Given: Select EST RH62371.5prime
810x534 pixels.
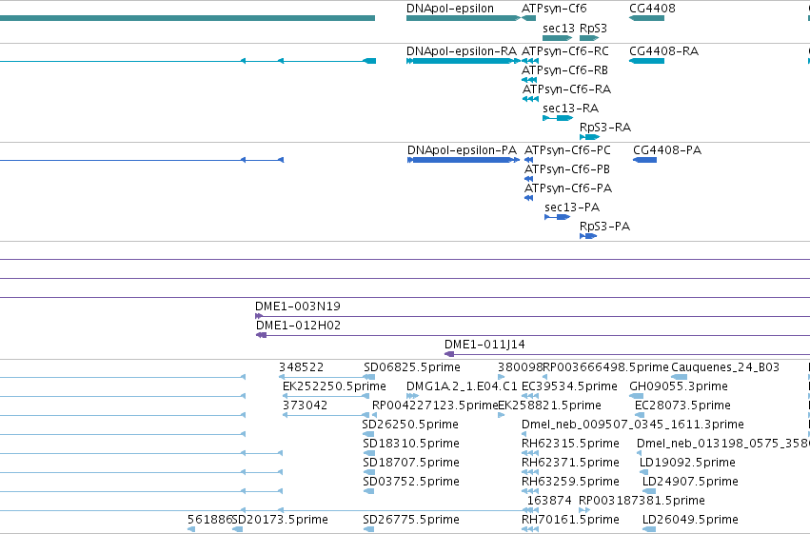Looking at the screenshot, I should 570,463.
